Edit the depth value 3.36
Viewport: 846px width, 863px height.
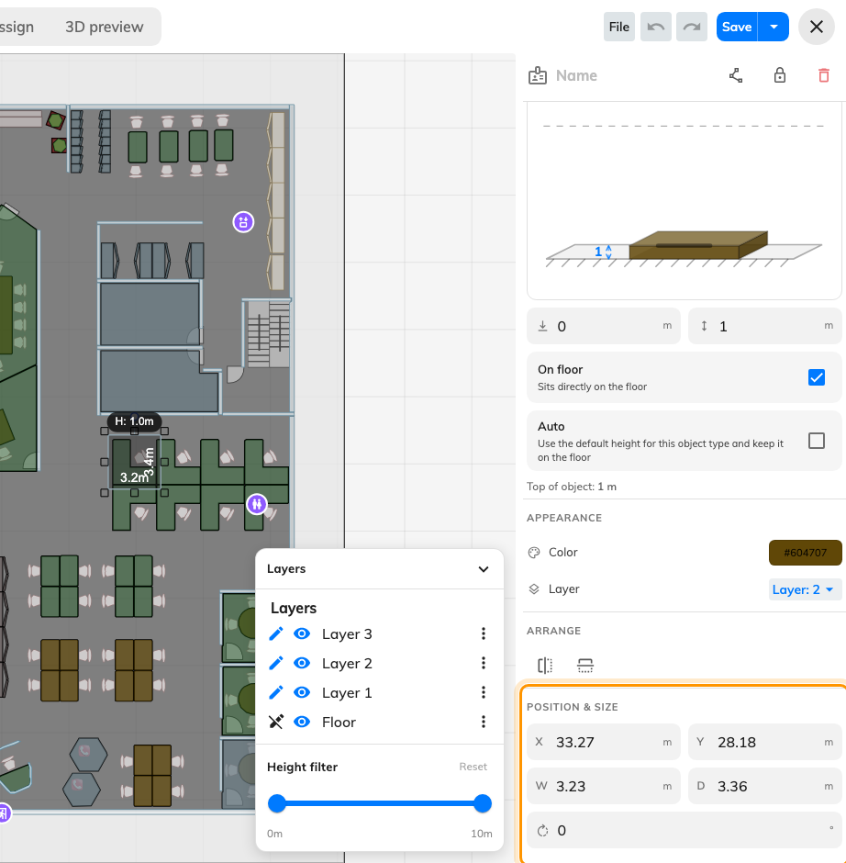pyautogui.click(x=765, y=787)
